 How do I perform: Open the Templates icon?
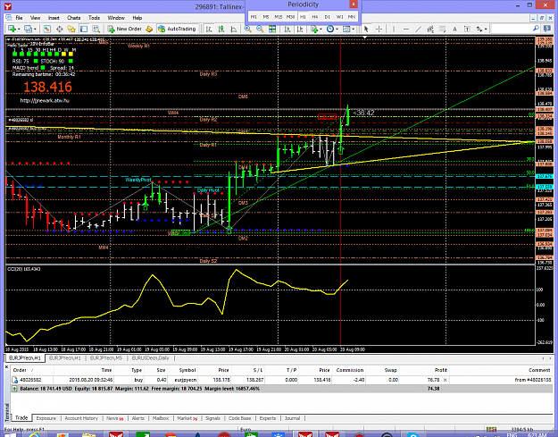[x=346, y=29]
